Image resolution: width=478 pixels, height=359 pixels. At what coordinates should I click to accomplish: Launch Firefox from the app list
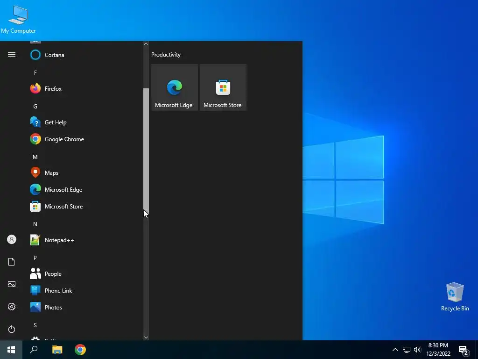(x=85, y=88)
